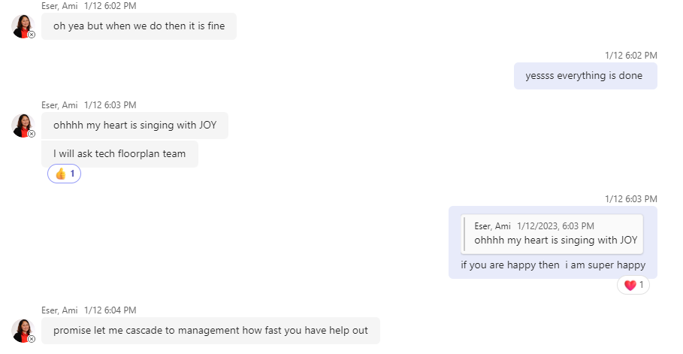Select message 'ohhhh my heart is singing with JOY'
The image size is (683, 354).
pyautogui.click(x=134, y=126)
